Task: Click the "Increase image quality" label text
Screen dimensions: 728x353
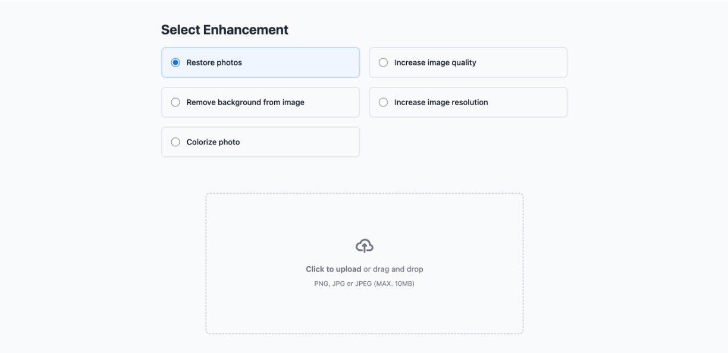Action: click(x=435, y=62)
